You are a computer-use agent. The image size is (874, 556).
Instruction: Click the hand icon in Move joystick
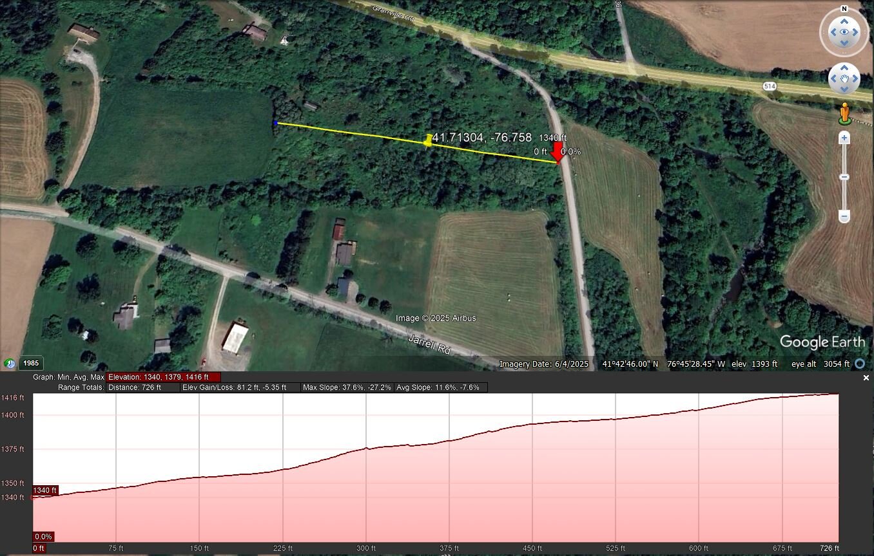pyautogui.click(x=844, y=79)
